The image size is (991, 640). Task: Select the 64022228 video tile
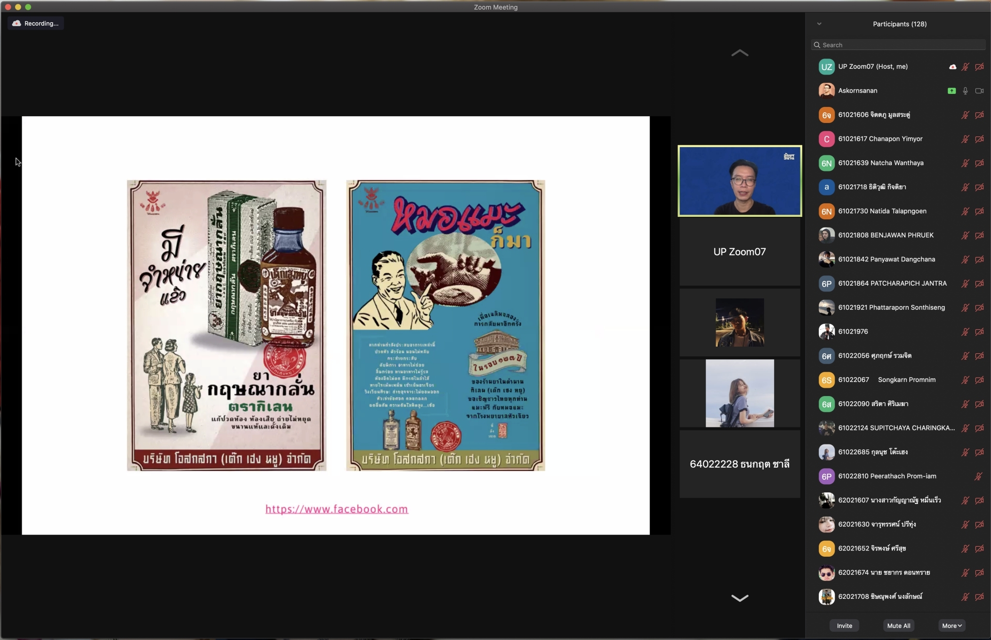pyautogui.click(x=739, y=464)
